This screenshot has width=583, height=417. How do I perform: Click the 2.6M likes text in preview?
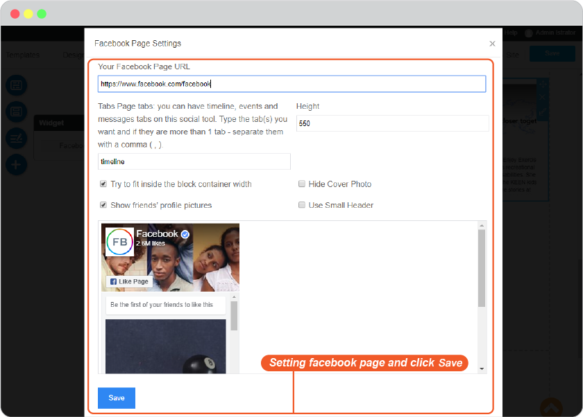150,243
